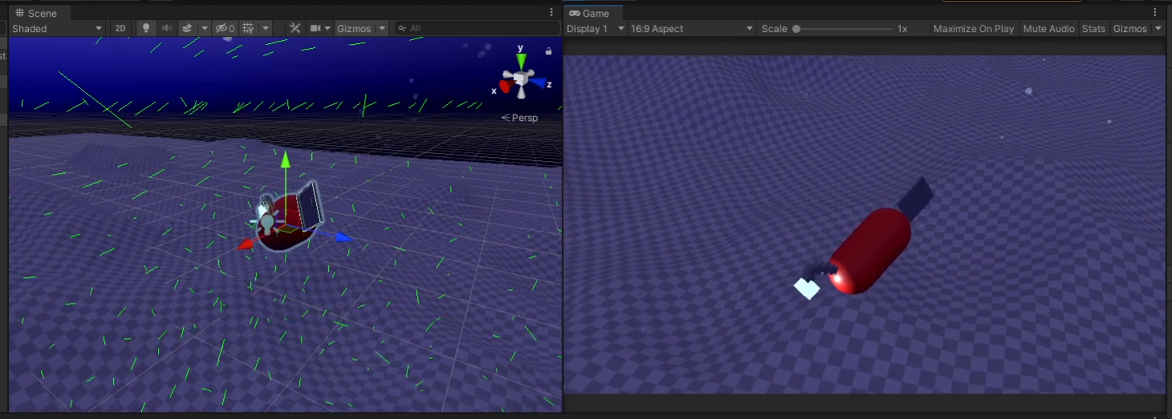Click the green Y move handle arrow
The width and height of the screenshot is (1172, 419).
284,158
